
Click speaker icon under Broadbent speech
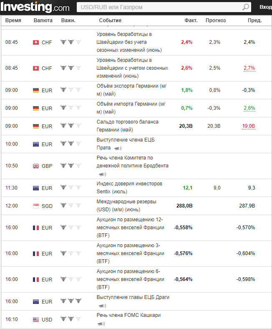(x=102, y=174)
